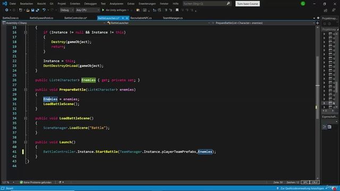Open the Any CPU platform dropdown

click(88, 10)
